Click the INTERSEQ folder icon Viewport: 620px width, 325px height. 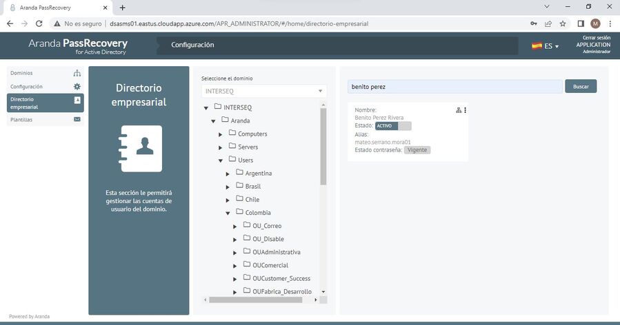218,107
